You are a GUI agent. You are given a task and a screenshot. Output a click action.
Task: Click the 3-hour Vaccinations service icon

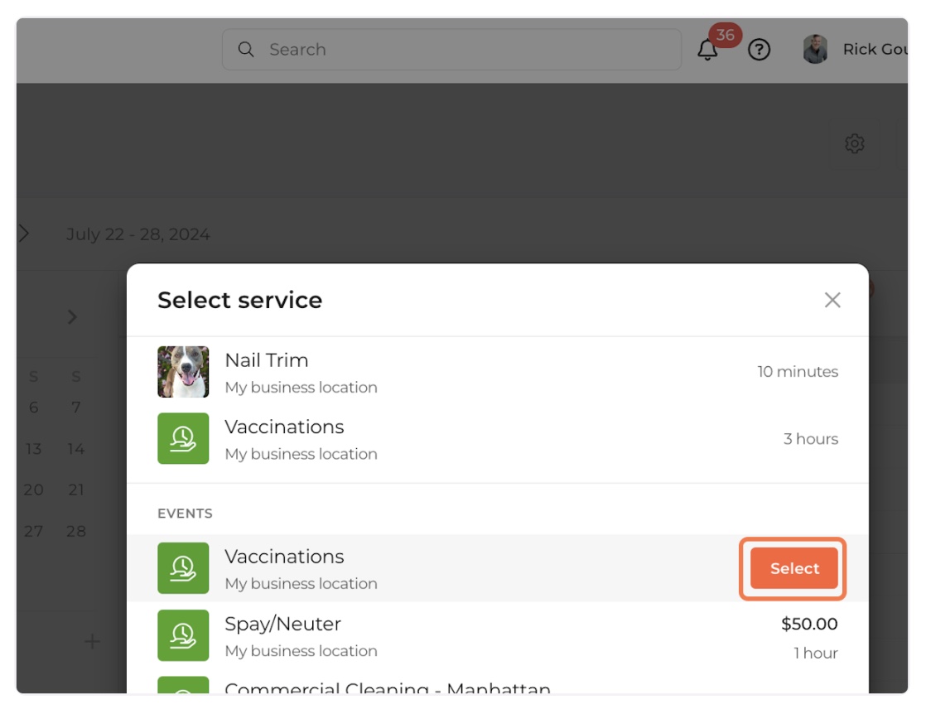coord(183,439)
